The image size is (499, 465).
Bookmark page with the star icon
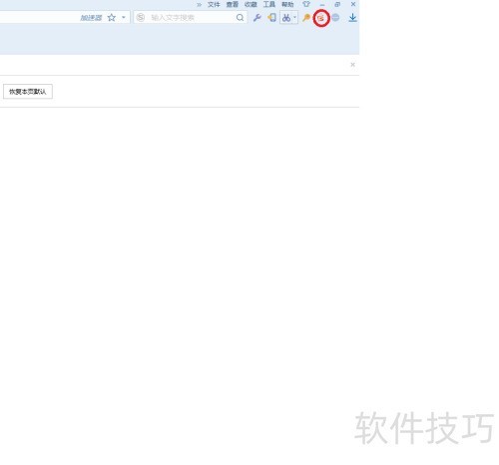point(112,18)
